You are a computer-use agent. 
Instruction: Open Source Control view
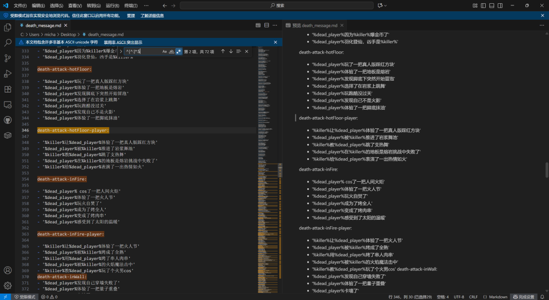[x=8, y=58]
